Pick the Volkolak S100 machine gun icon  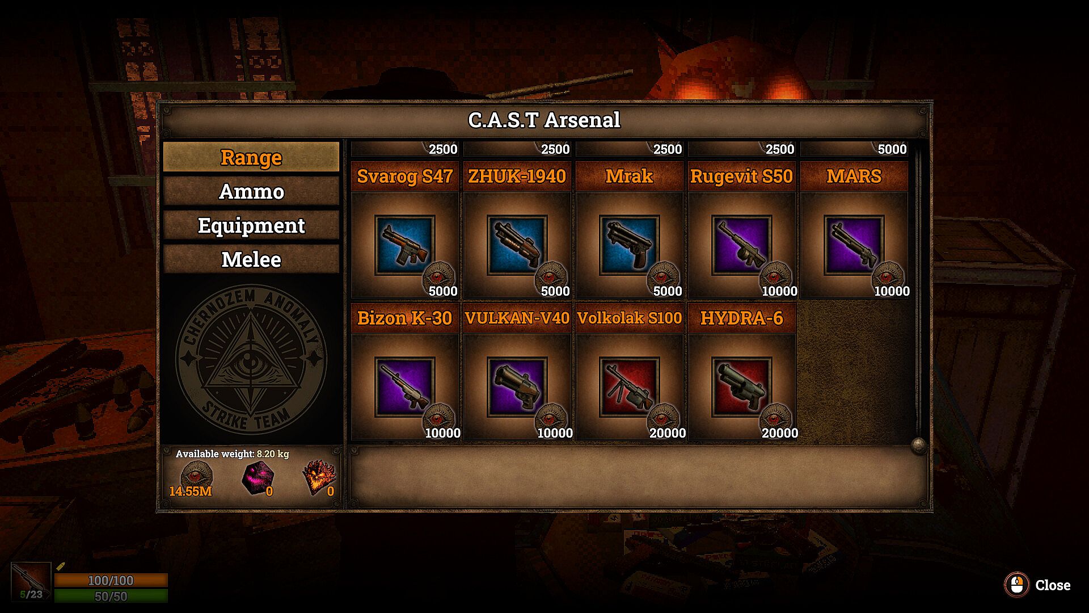click(629, 387)
